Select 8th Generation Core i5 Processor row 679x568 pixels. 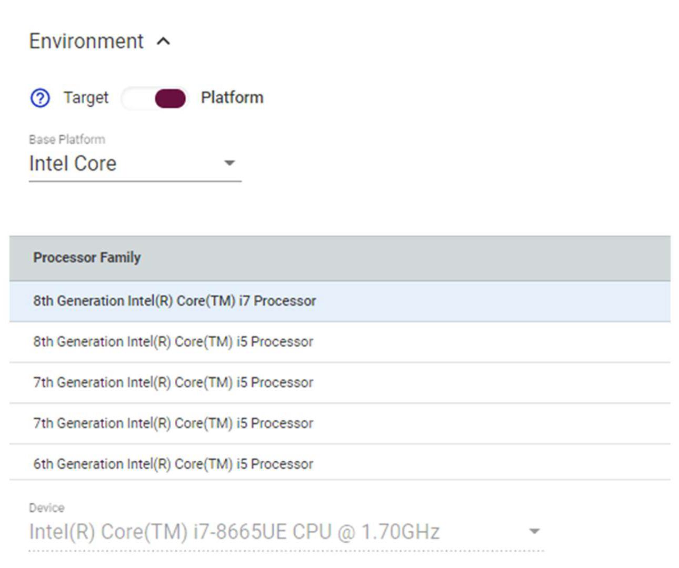click(173, 342)
